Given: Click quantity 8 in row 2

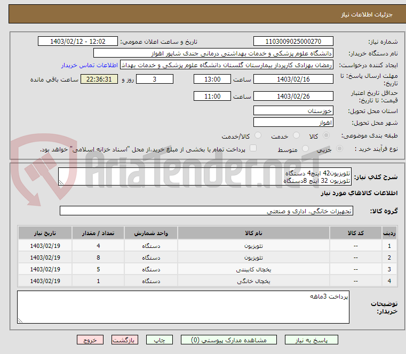Looking at the screenshot, I should tap(98, 258).
